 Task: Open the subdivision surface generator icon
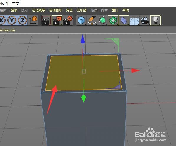(103, 20)
